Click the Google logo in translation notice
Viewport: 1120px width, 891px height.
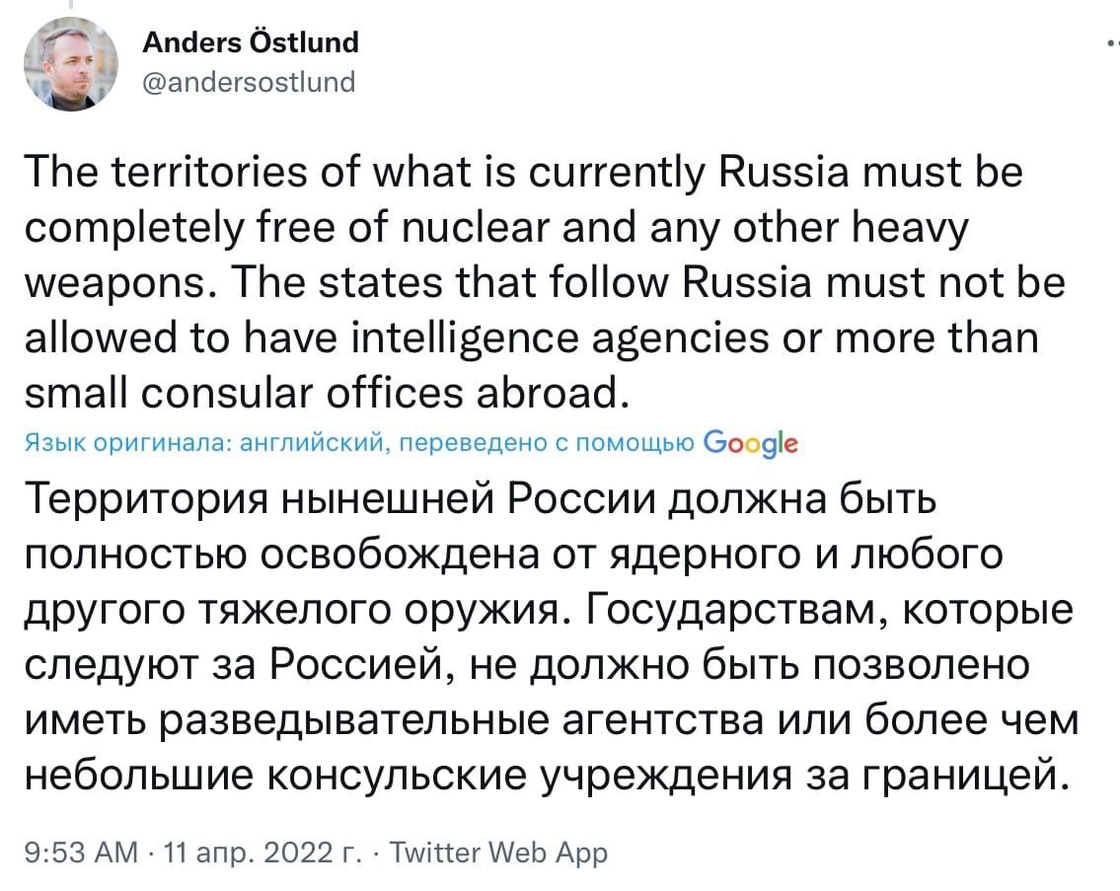coord(751,443)
